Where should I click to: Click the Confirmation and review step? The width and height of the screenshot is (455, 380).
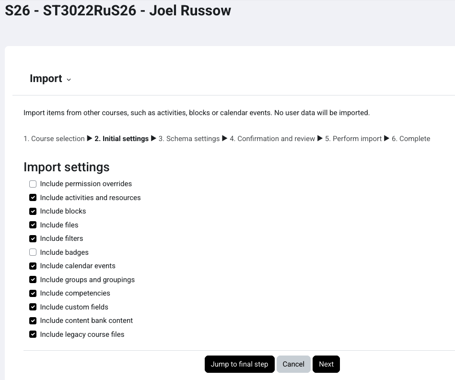tap(272, 138)
